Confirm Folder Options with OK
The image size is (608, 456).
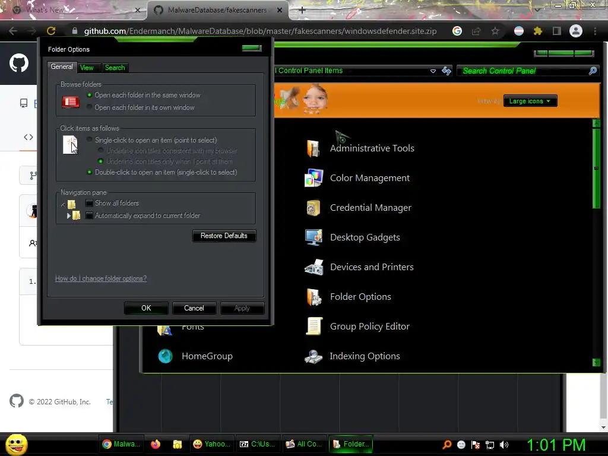[146, 308]
